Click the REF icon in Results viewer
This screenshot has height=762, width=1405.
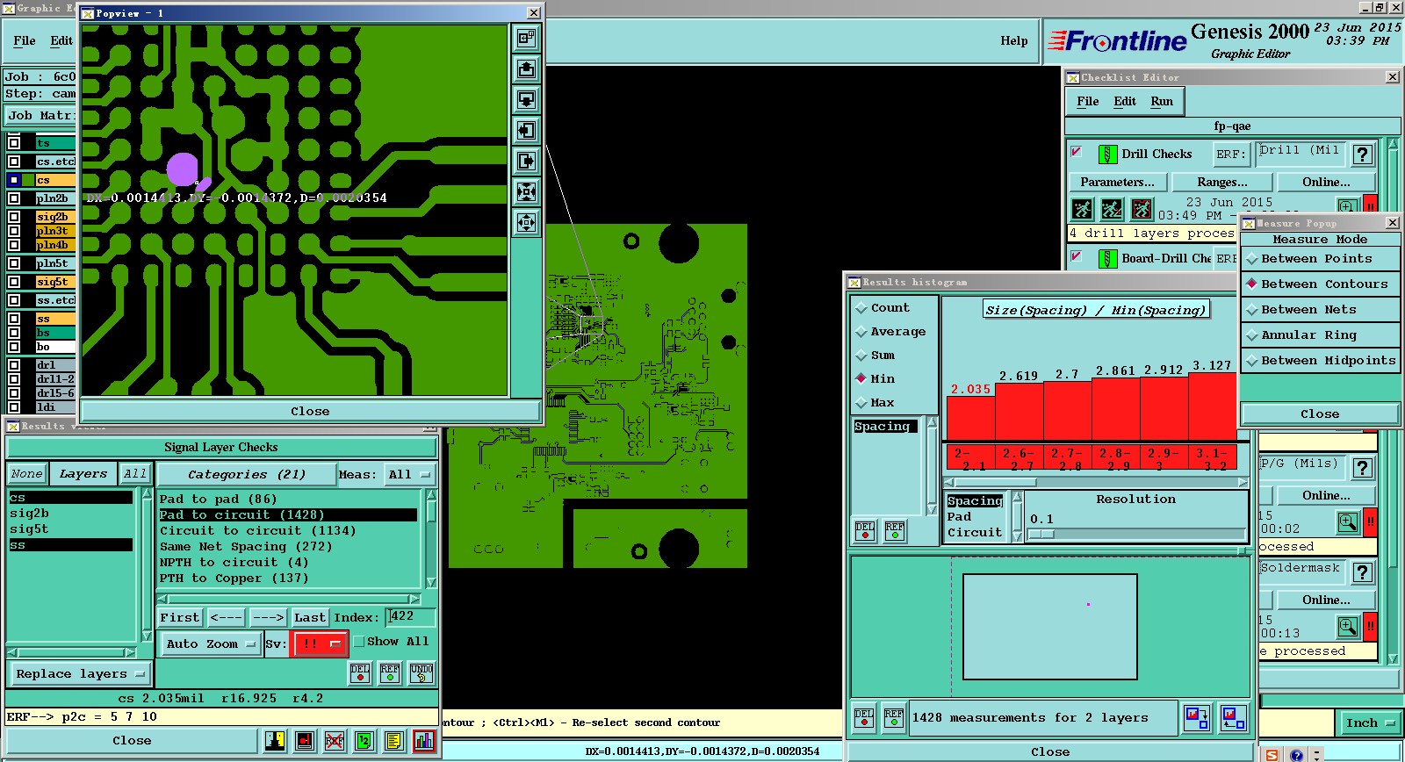[390, 673]
